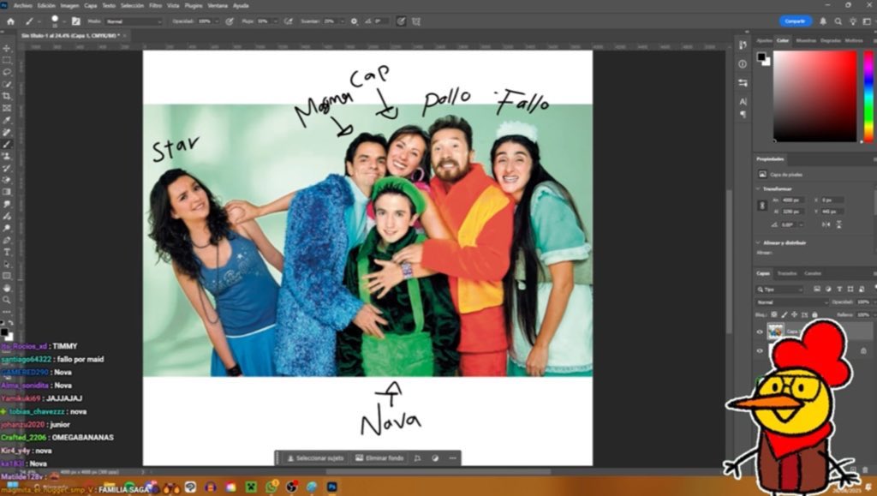Viewport: 877px width, 496px height.
Task: Open the brush settings panel icon
Action: pos(76,21)
